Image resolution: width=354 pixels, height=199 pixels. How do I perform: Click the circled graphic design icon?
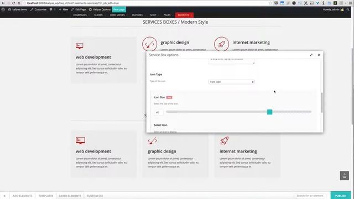149,44
